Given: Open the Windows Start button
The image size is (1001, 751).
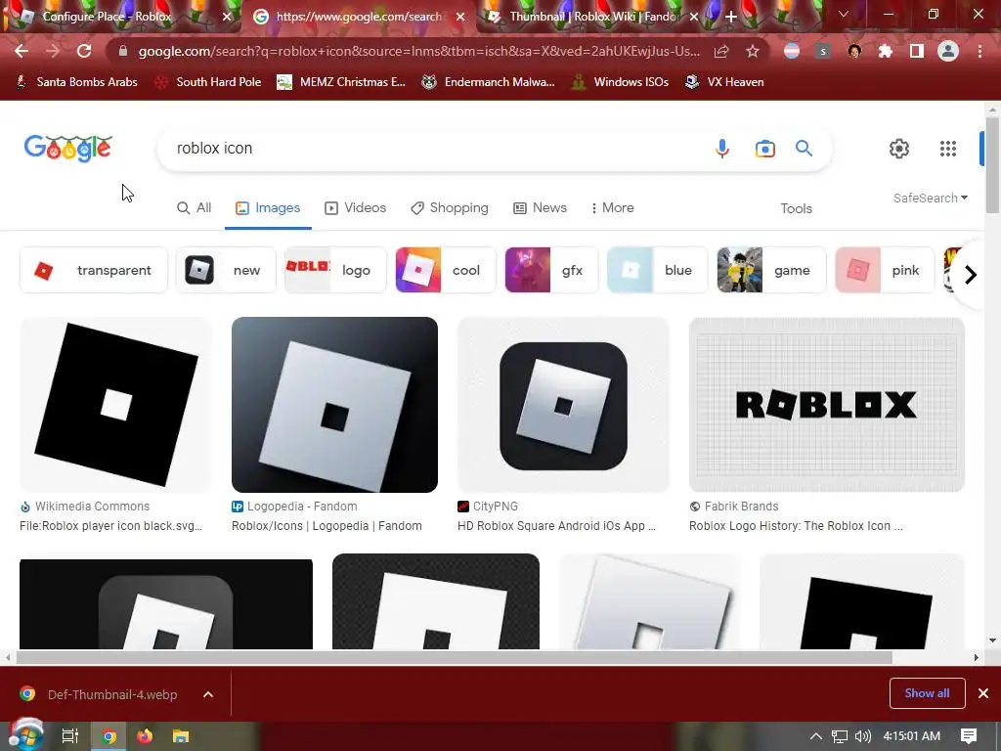Looking at the screenshot, I should coord(26,735).
